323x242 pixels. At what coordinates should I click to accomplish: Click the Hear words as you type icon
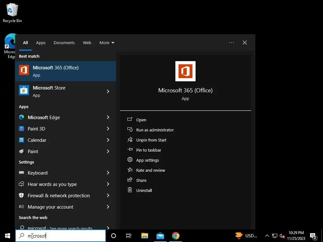pos(21,184)
